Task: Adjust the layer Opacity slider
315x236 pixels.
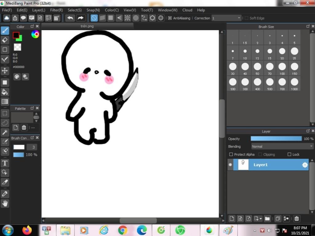Action: pyautogui.click(x=276, y=139)
